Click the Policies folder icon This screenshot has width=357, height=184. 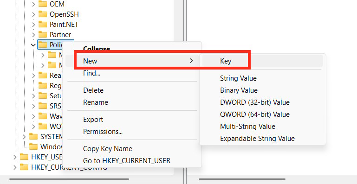pos(43,44)
